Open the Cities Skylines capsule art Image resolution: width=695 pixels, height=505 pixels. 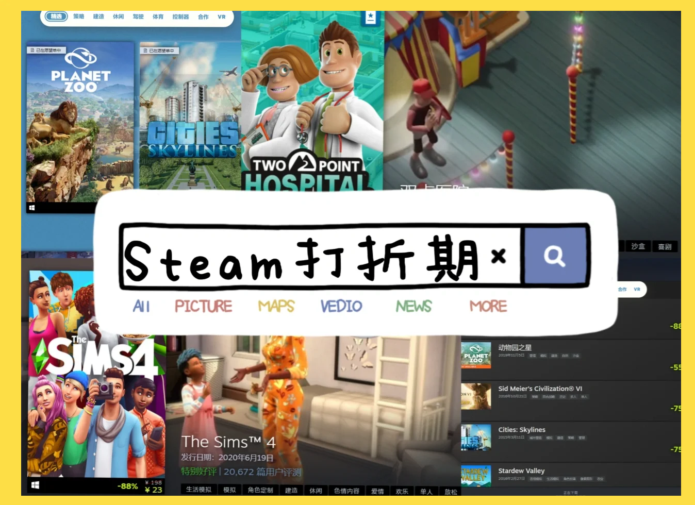pos(190,116)
